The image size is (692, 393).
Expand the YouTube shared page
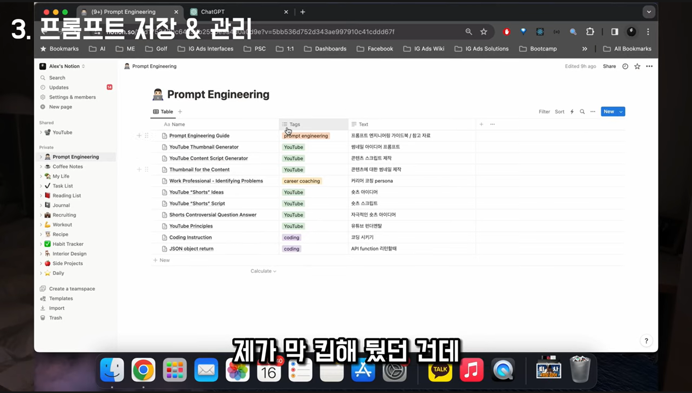pyautogui.click(x=41, y=132)
